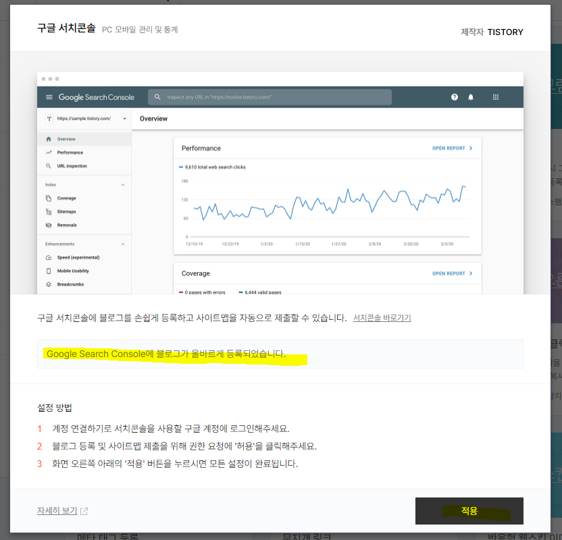Click the 적용 apply button
Viewport: 562px width, 540px height.
pyautogui.click(x=469, y=510)
